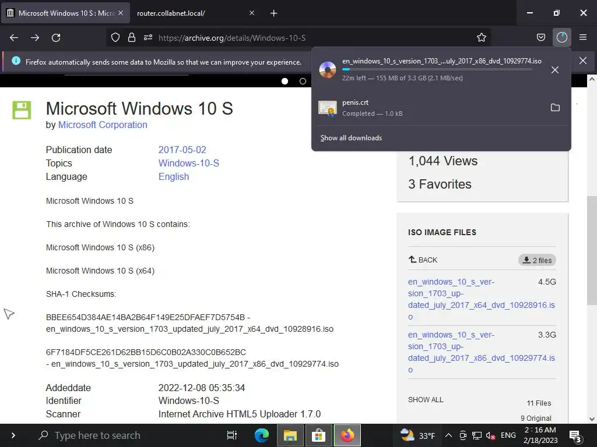This screenshot has width=597, height=447.
Task: Select the first filled carousel dot
Action: (285, 81)
